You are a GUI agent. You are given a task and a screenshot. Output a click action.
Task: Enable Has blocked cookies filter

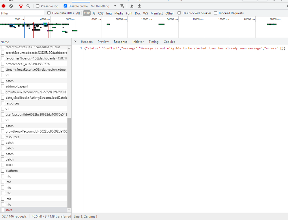tap(179, 13)
